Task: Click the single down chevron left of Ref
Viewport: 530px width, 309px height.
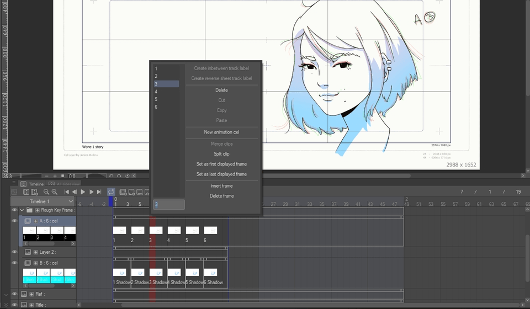Action: (x=6, y=295)
